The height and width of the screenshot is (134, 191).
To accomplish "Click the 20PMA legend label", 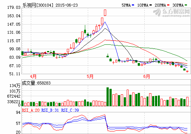I will click(160, 5).
